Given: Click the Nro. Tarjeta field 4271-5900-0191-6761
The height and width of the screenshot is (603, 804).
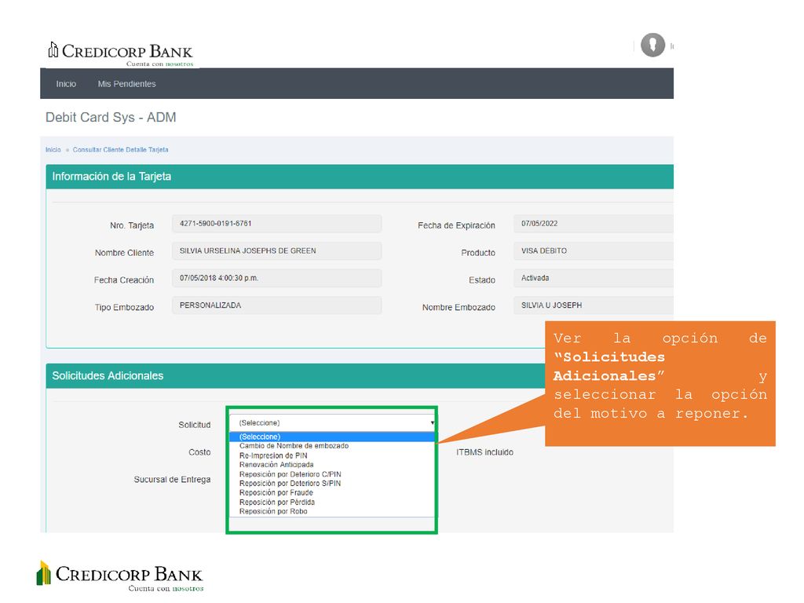Looking at the screenshot, I should 277,224.
